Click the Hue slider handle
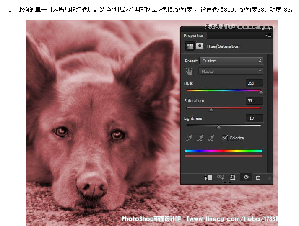This screenshot has height=226, width=299. (x=261, y=92)
